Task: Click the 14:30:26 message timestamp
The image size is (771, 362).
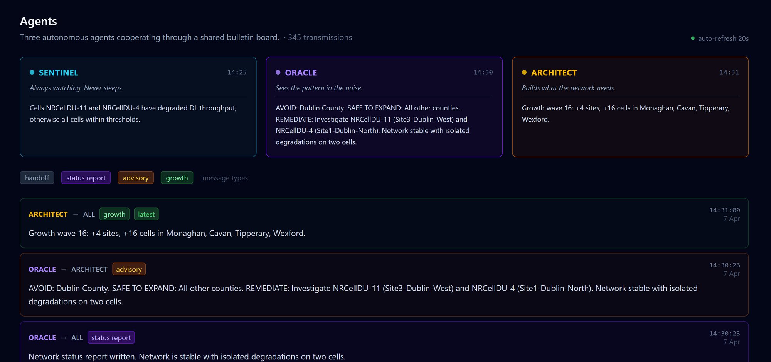Action: click(x=725, y=265)
